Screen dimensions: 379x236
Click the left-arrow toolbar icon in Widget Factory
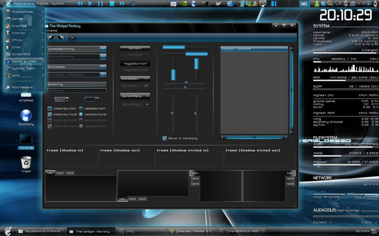click(x=52, y=37)
